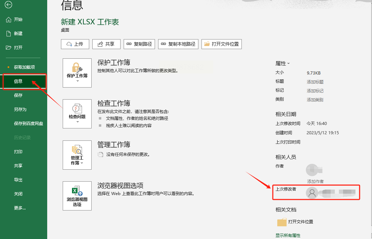The height and width of the screenshot is (239, 372).
Task: Click the chain link icon on 复制本地路径
Action: coord(164,44)
